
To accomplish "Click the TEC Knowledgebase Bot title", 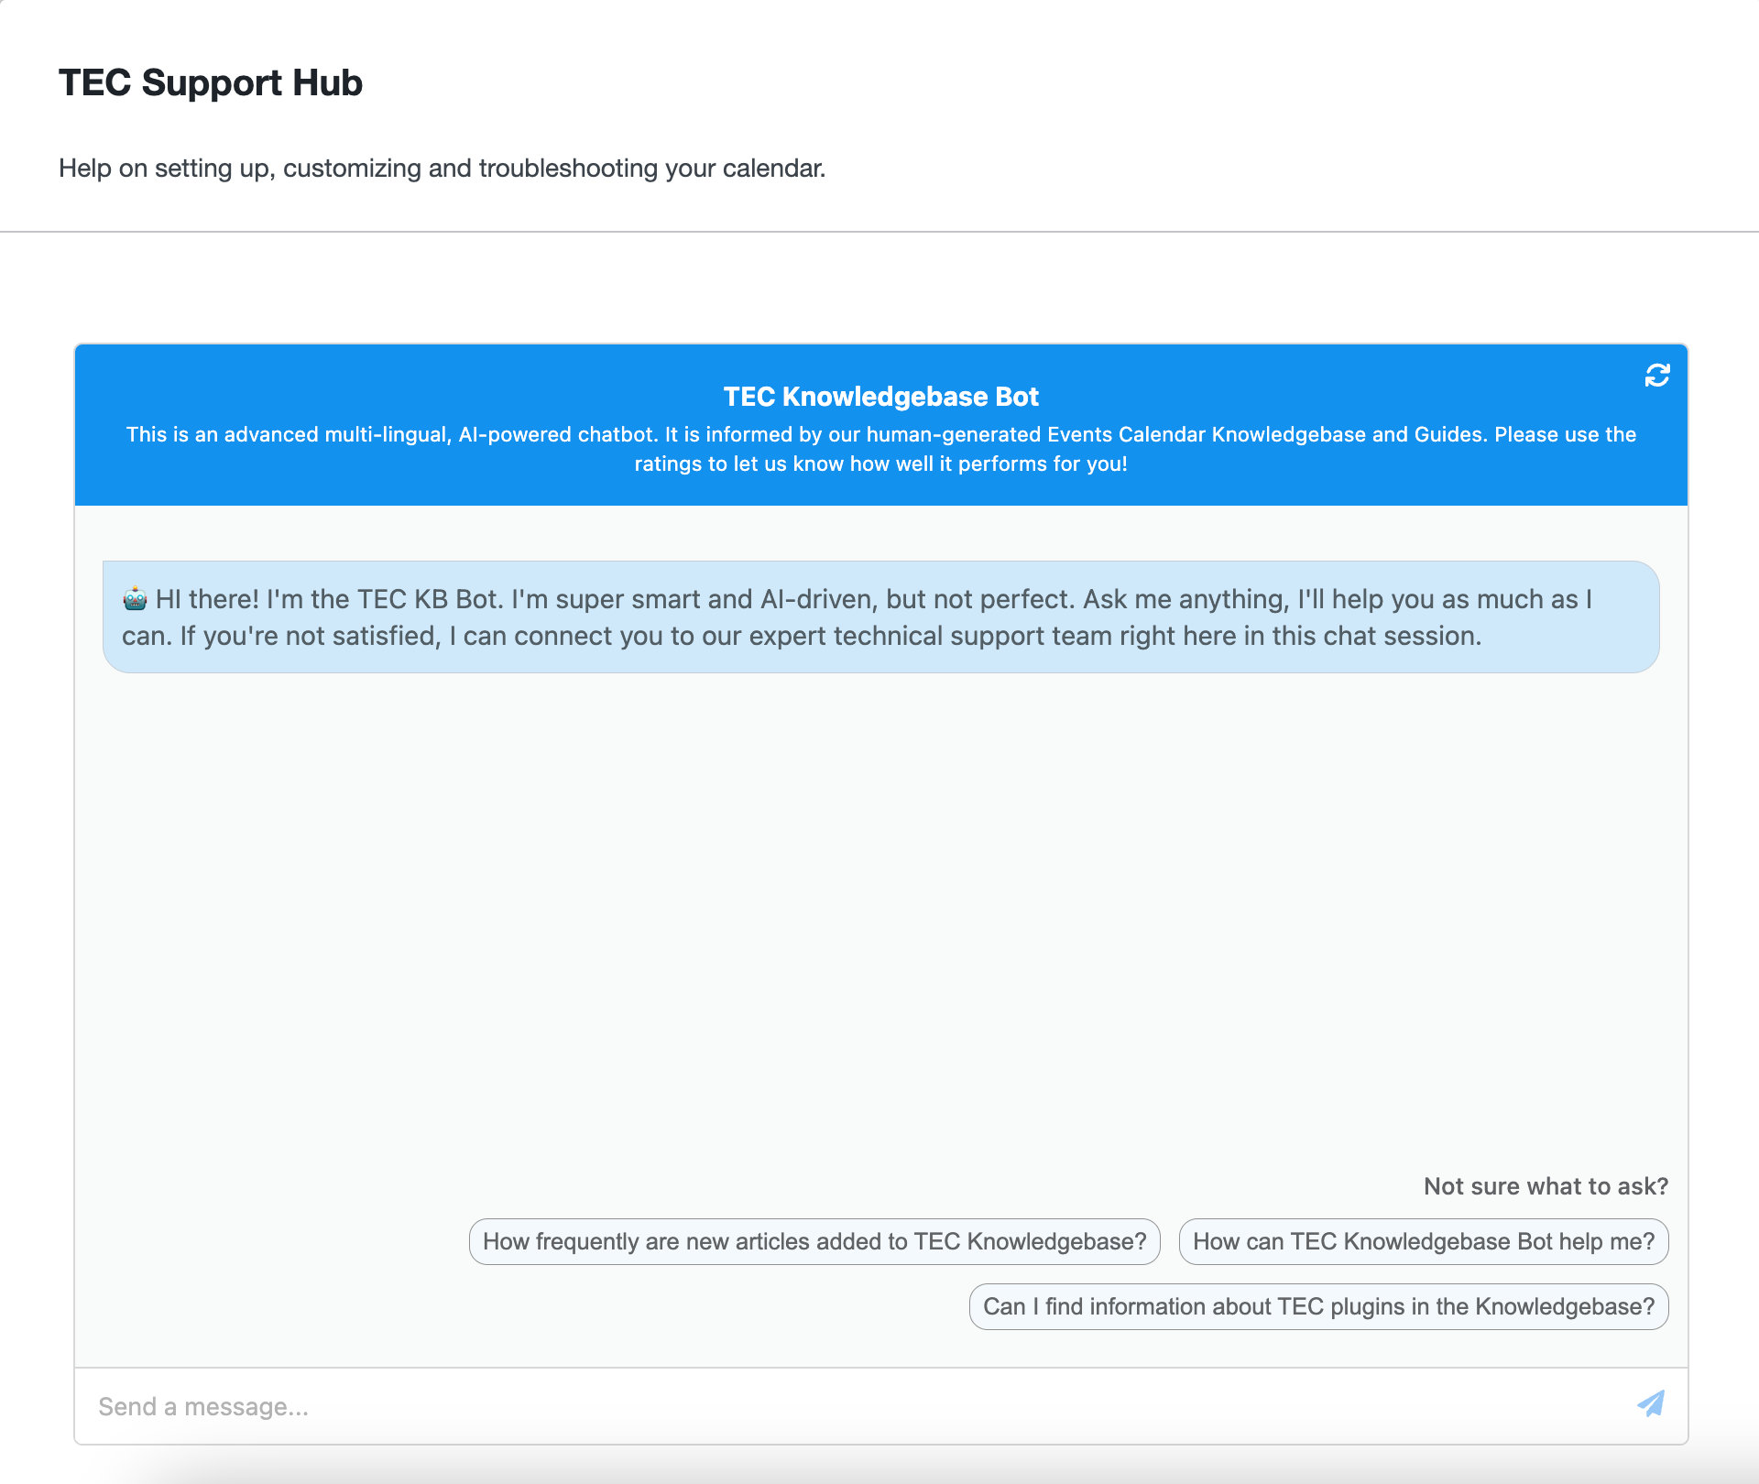I will tap(879, 396).
